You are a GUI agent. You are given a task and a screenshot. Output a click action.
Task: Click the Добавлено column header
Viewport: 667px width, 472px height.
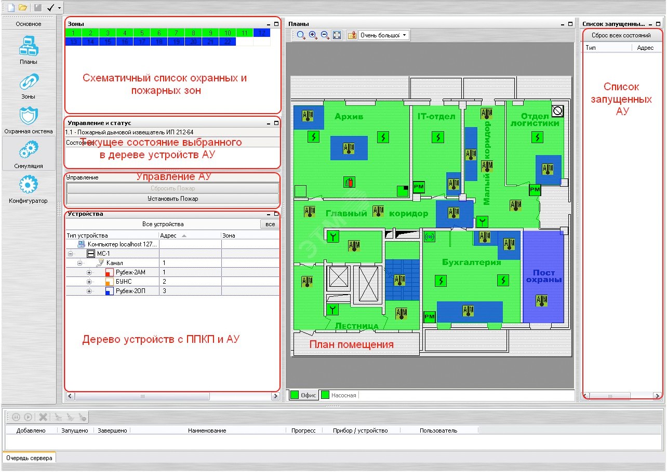point(31,431)
